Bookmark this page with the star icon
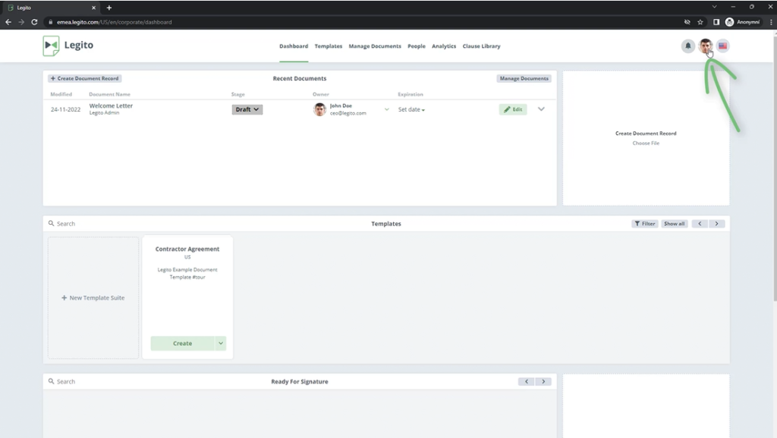The height and width of the screenshot is (438, 777). coord(700,22)
